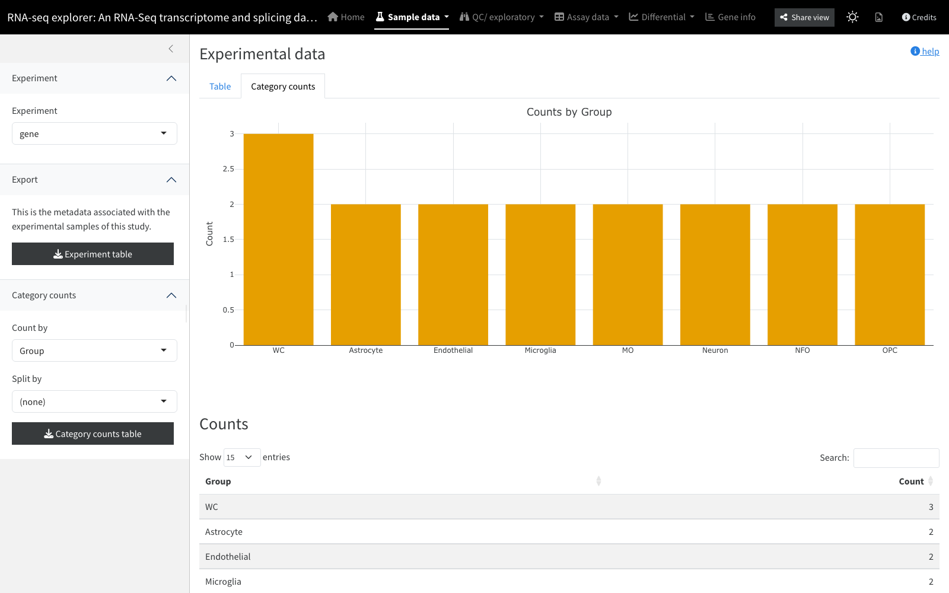Collapse the sidebar with the left chevron
This screenshot has height=593, width=949.
coord(171,49)
